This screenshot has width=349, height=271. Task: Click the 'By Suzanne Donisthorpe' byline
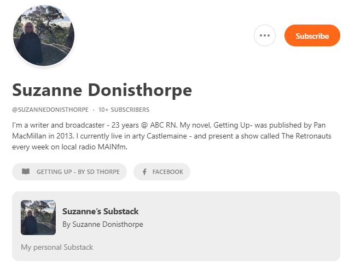[103, 224]
